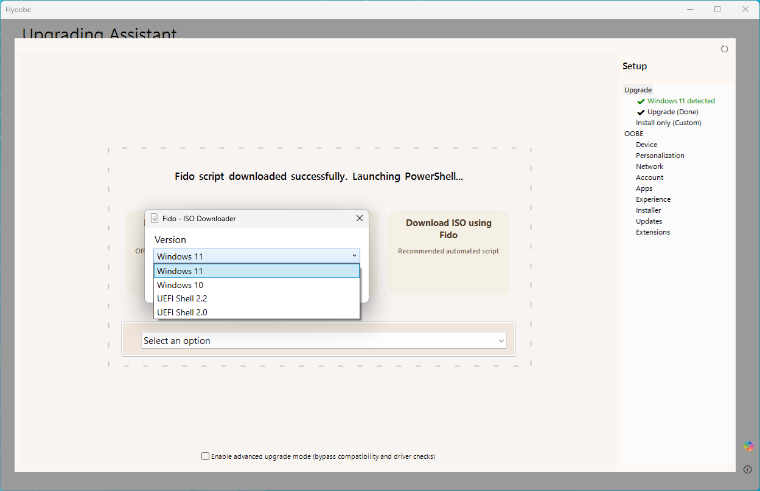760x491 pixels.
Task: Click the refresh icon above Setup panel
Action: (x=724, y=49)
